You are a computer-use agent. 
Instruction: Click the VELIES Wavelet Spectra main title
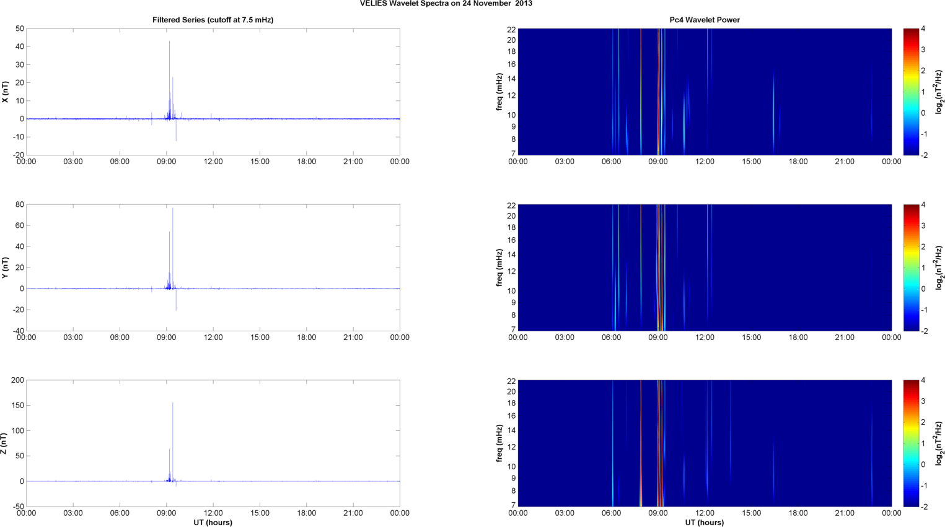click(446, 4)
